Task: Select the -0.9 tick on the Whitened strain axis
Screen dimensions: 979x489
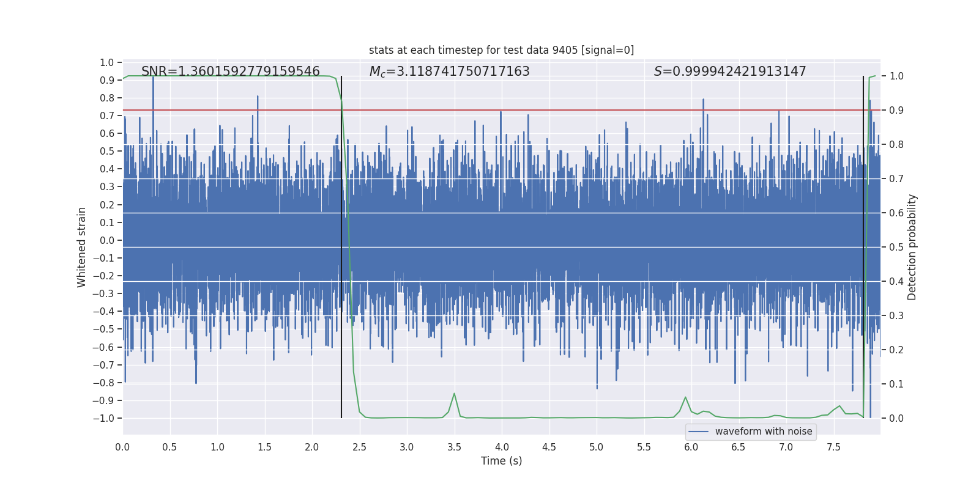Action: click(103, 400)
